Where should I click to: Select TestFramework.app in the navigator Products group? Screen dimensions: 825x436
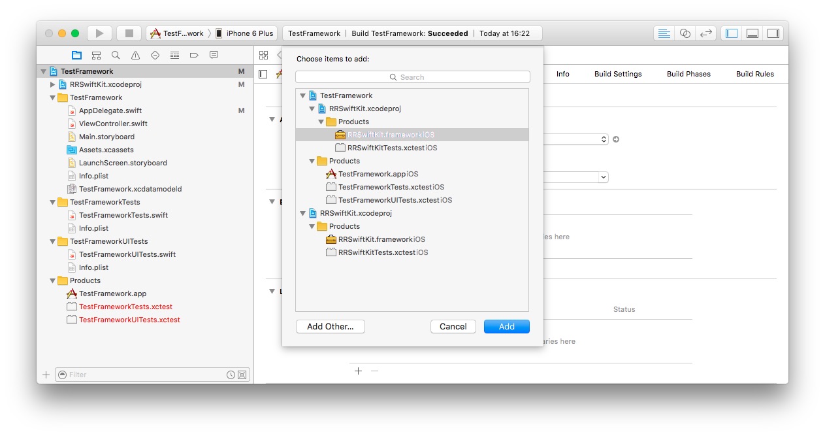click(112, 293)
